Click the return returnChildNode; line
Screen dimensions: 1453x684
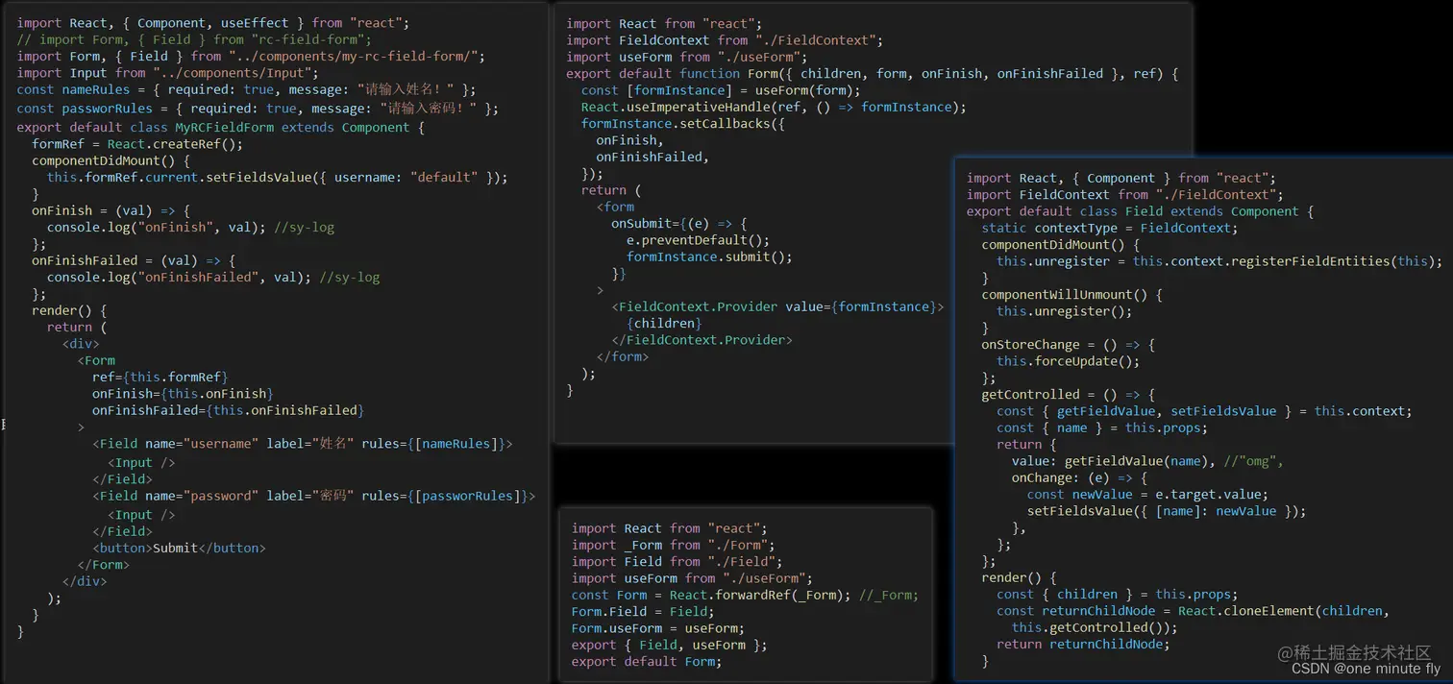click(1083, 645)
